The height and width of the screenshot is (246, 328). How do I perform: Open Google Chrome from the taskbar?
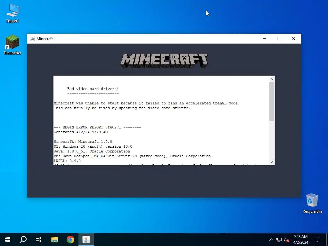click(70, 240)
